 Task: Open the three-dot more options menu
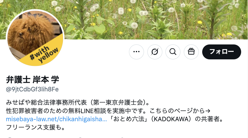point(136,52)
